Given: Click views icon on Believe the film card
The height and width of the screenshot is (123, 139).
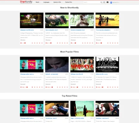Looking at the screenshot, I should click(x=97, y=87).
